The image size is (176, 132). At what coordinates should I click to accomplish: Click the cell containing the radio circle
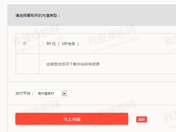click(27, 44)
